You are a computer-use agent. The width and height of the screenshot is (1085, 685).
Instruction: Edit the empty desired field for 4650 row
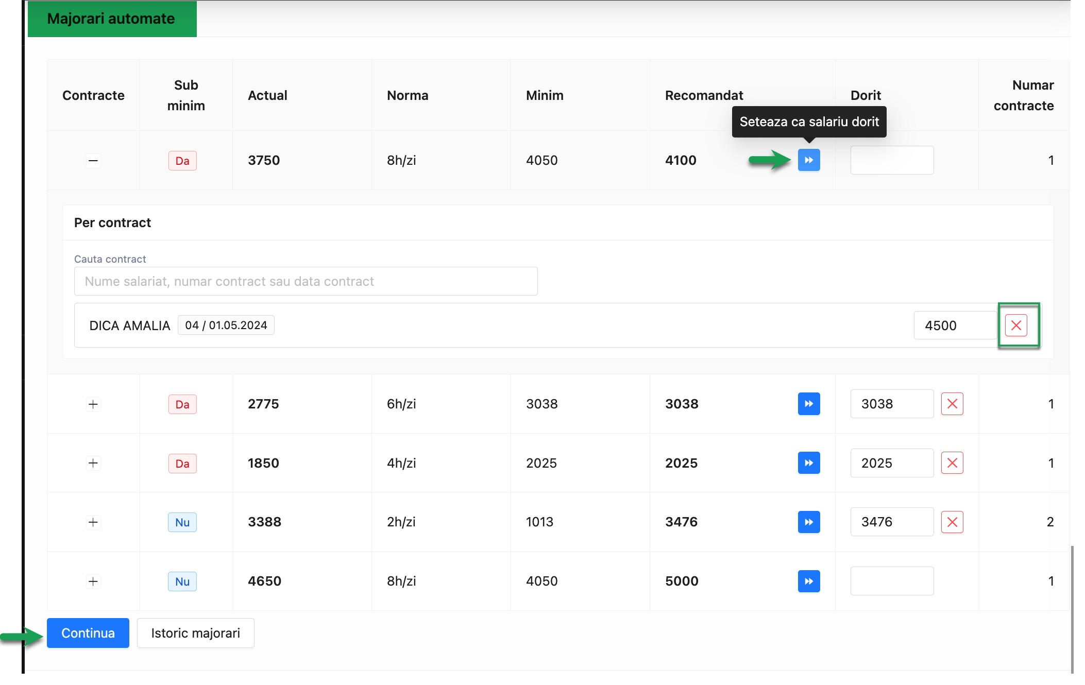(892, 581)
